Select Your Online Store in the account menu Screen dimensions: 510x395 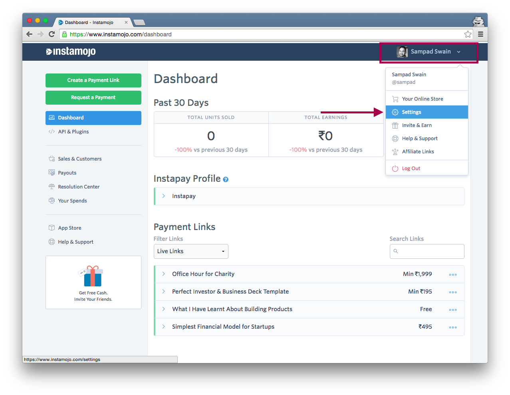point(427,99)
